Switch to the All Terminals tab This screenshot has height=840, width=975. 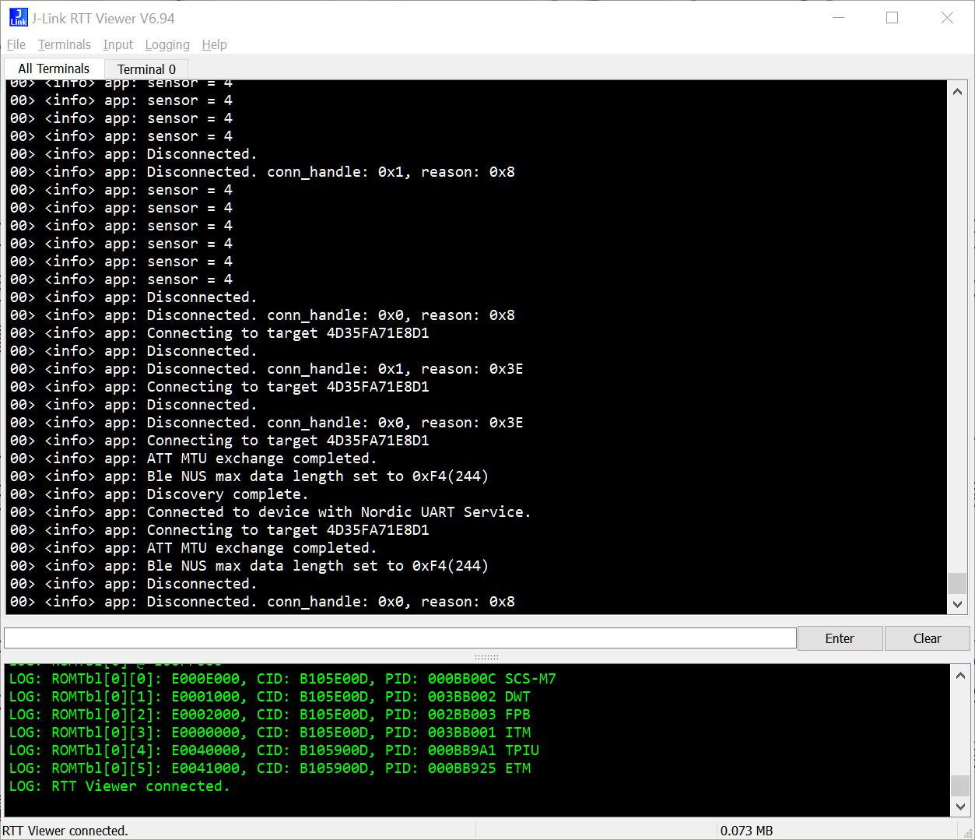point(54,69)
